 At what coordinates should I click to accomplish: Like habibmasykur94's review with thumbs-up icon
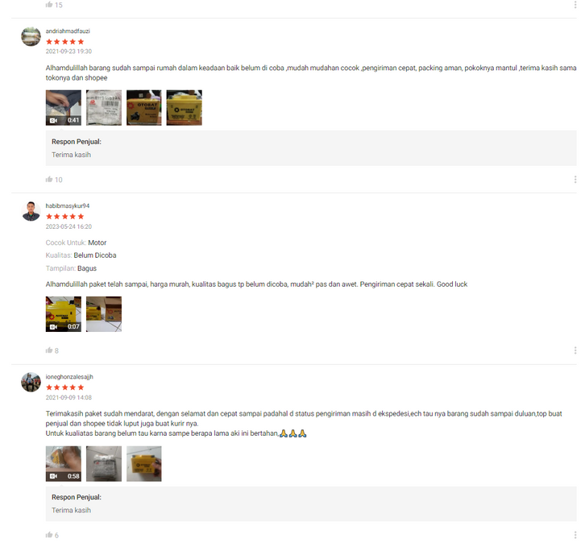(x=49, y=350)
